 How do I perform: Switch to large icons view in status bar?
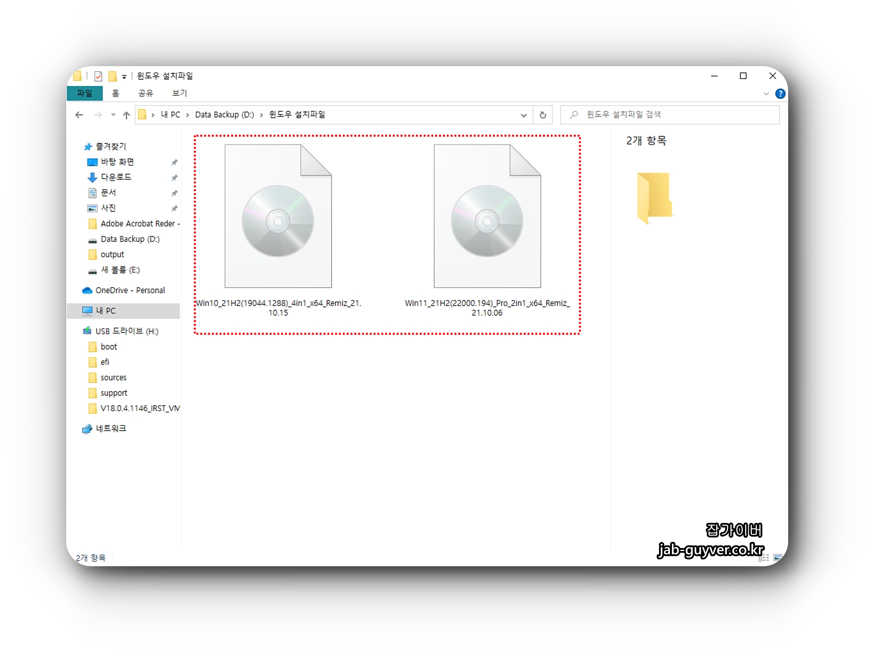pyautogui.click(x=777, y=557)
